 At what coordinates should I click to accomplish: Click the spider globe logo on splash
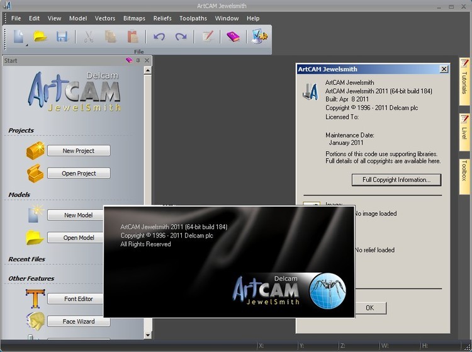point(327,290)
